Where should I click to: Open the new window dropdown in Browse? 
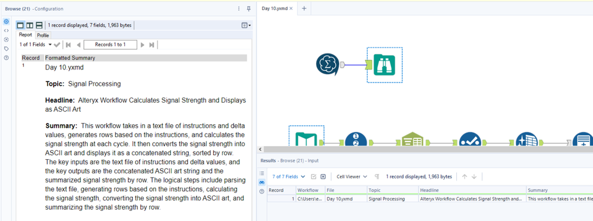pos(246,26)
